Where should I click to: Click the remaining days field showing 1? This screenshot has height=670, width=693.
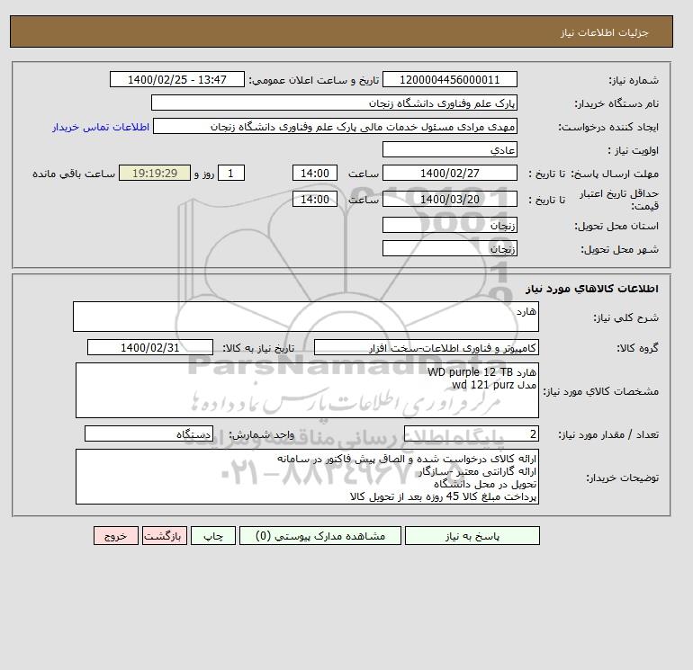tap(230, 174)
